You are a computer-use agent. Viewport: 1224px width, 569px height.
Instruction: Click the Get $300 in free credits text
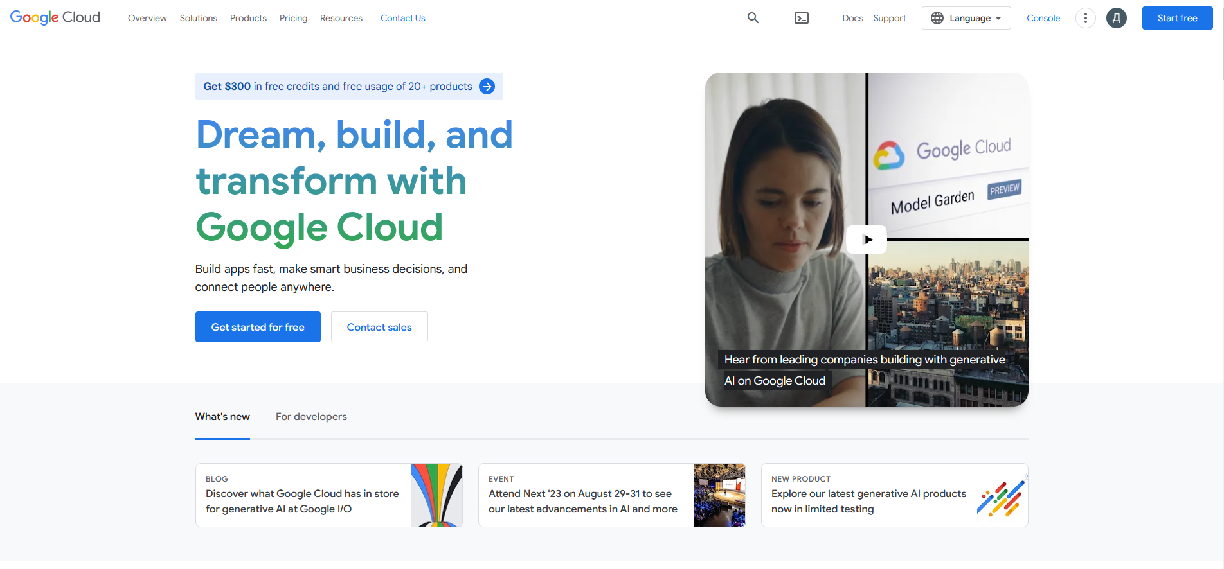(337, 87)
